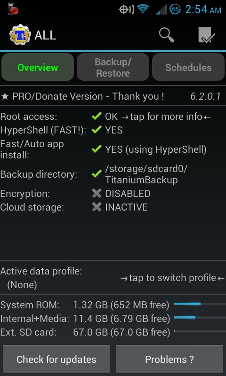Switch to the Backup/Restore tab

[x=113, y=67]
